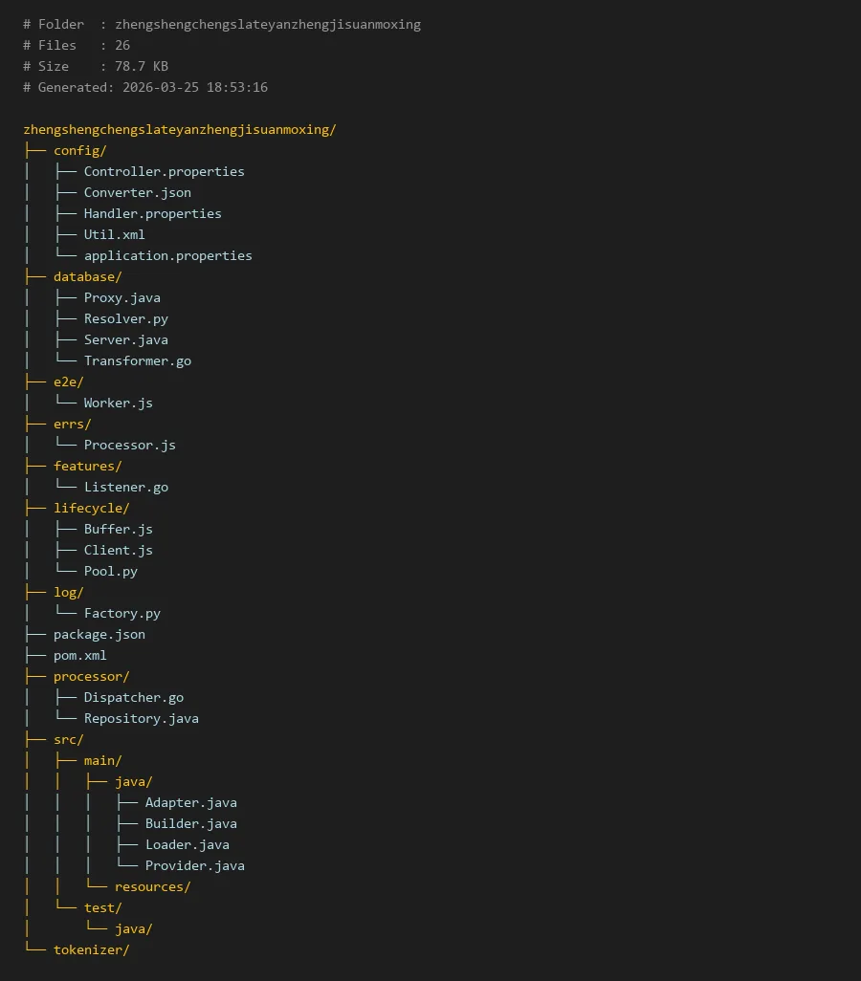Select Pool.py file
The image size is (861, 981).
coord(110,571)
